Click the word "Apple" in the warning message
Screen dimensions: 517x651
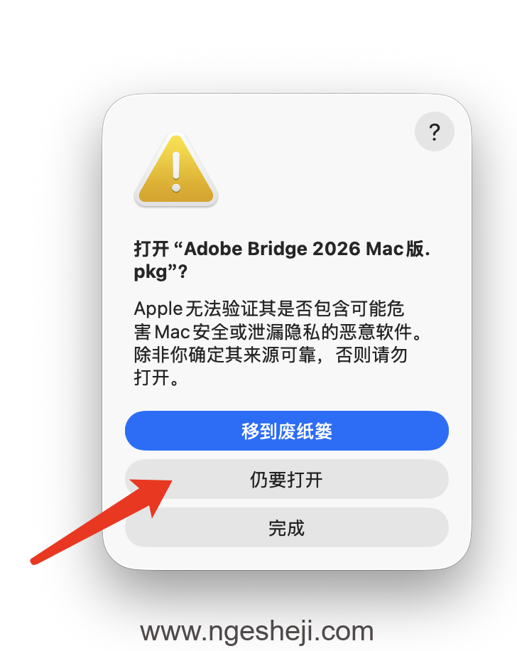(158, 310)
